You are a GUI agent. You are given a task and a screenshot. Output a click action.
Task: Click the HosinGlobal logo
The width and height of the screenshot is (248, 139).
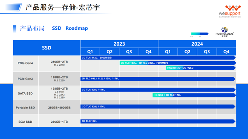(x=224, y=32)
